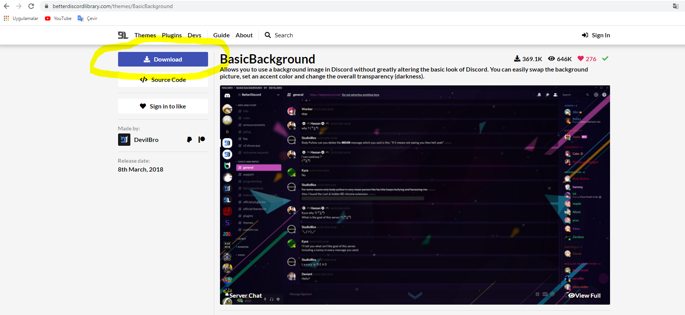Focus the Search field in navbar
The height and width of the screenshot is (315, 685).
click(284, 35)
